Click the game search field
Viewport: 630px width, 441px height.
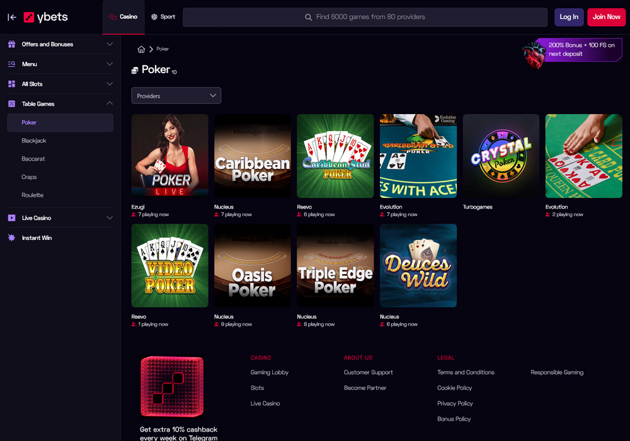coord(365,17)
